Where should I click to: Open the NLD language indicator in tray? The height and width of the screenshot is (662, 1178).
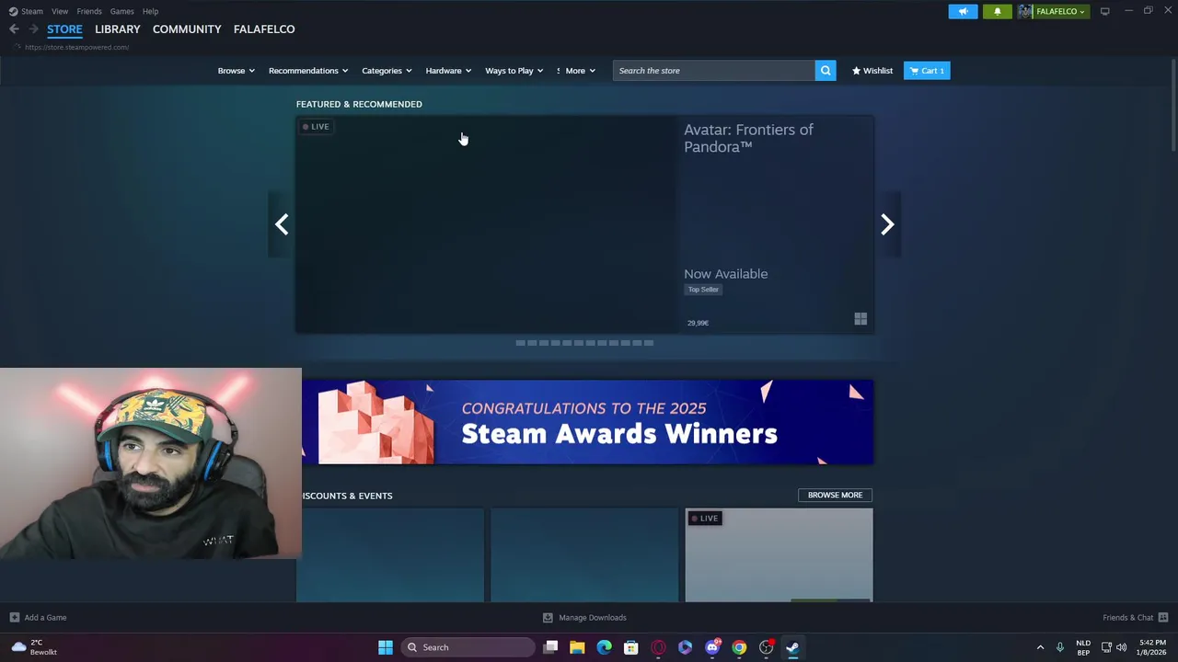[x=1083, y=647]
